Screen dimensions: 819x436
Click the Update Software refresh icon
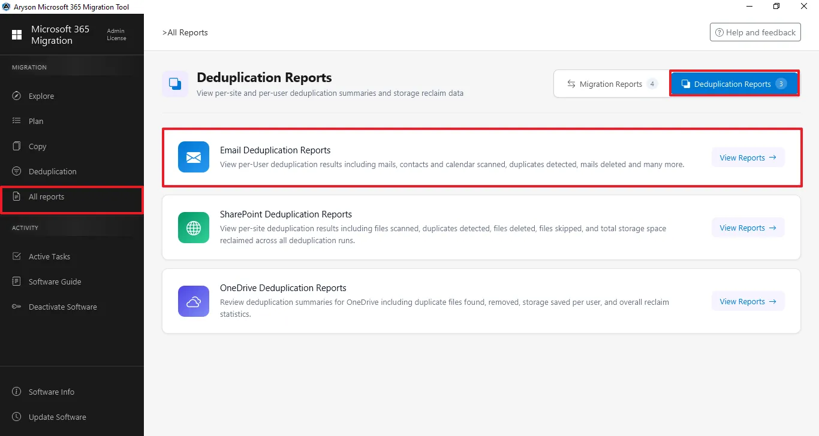click(17, 417)
